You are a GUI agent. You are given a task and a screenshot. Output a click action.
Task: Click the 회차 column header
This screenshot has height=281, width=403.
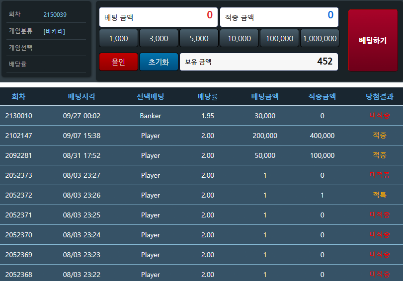(18, 97)
